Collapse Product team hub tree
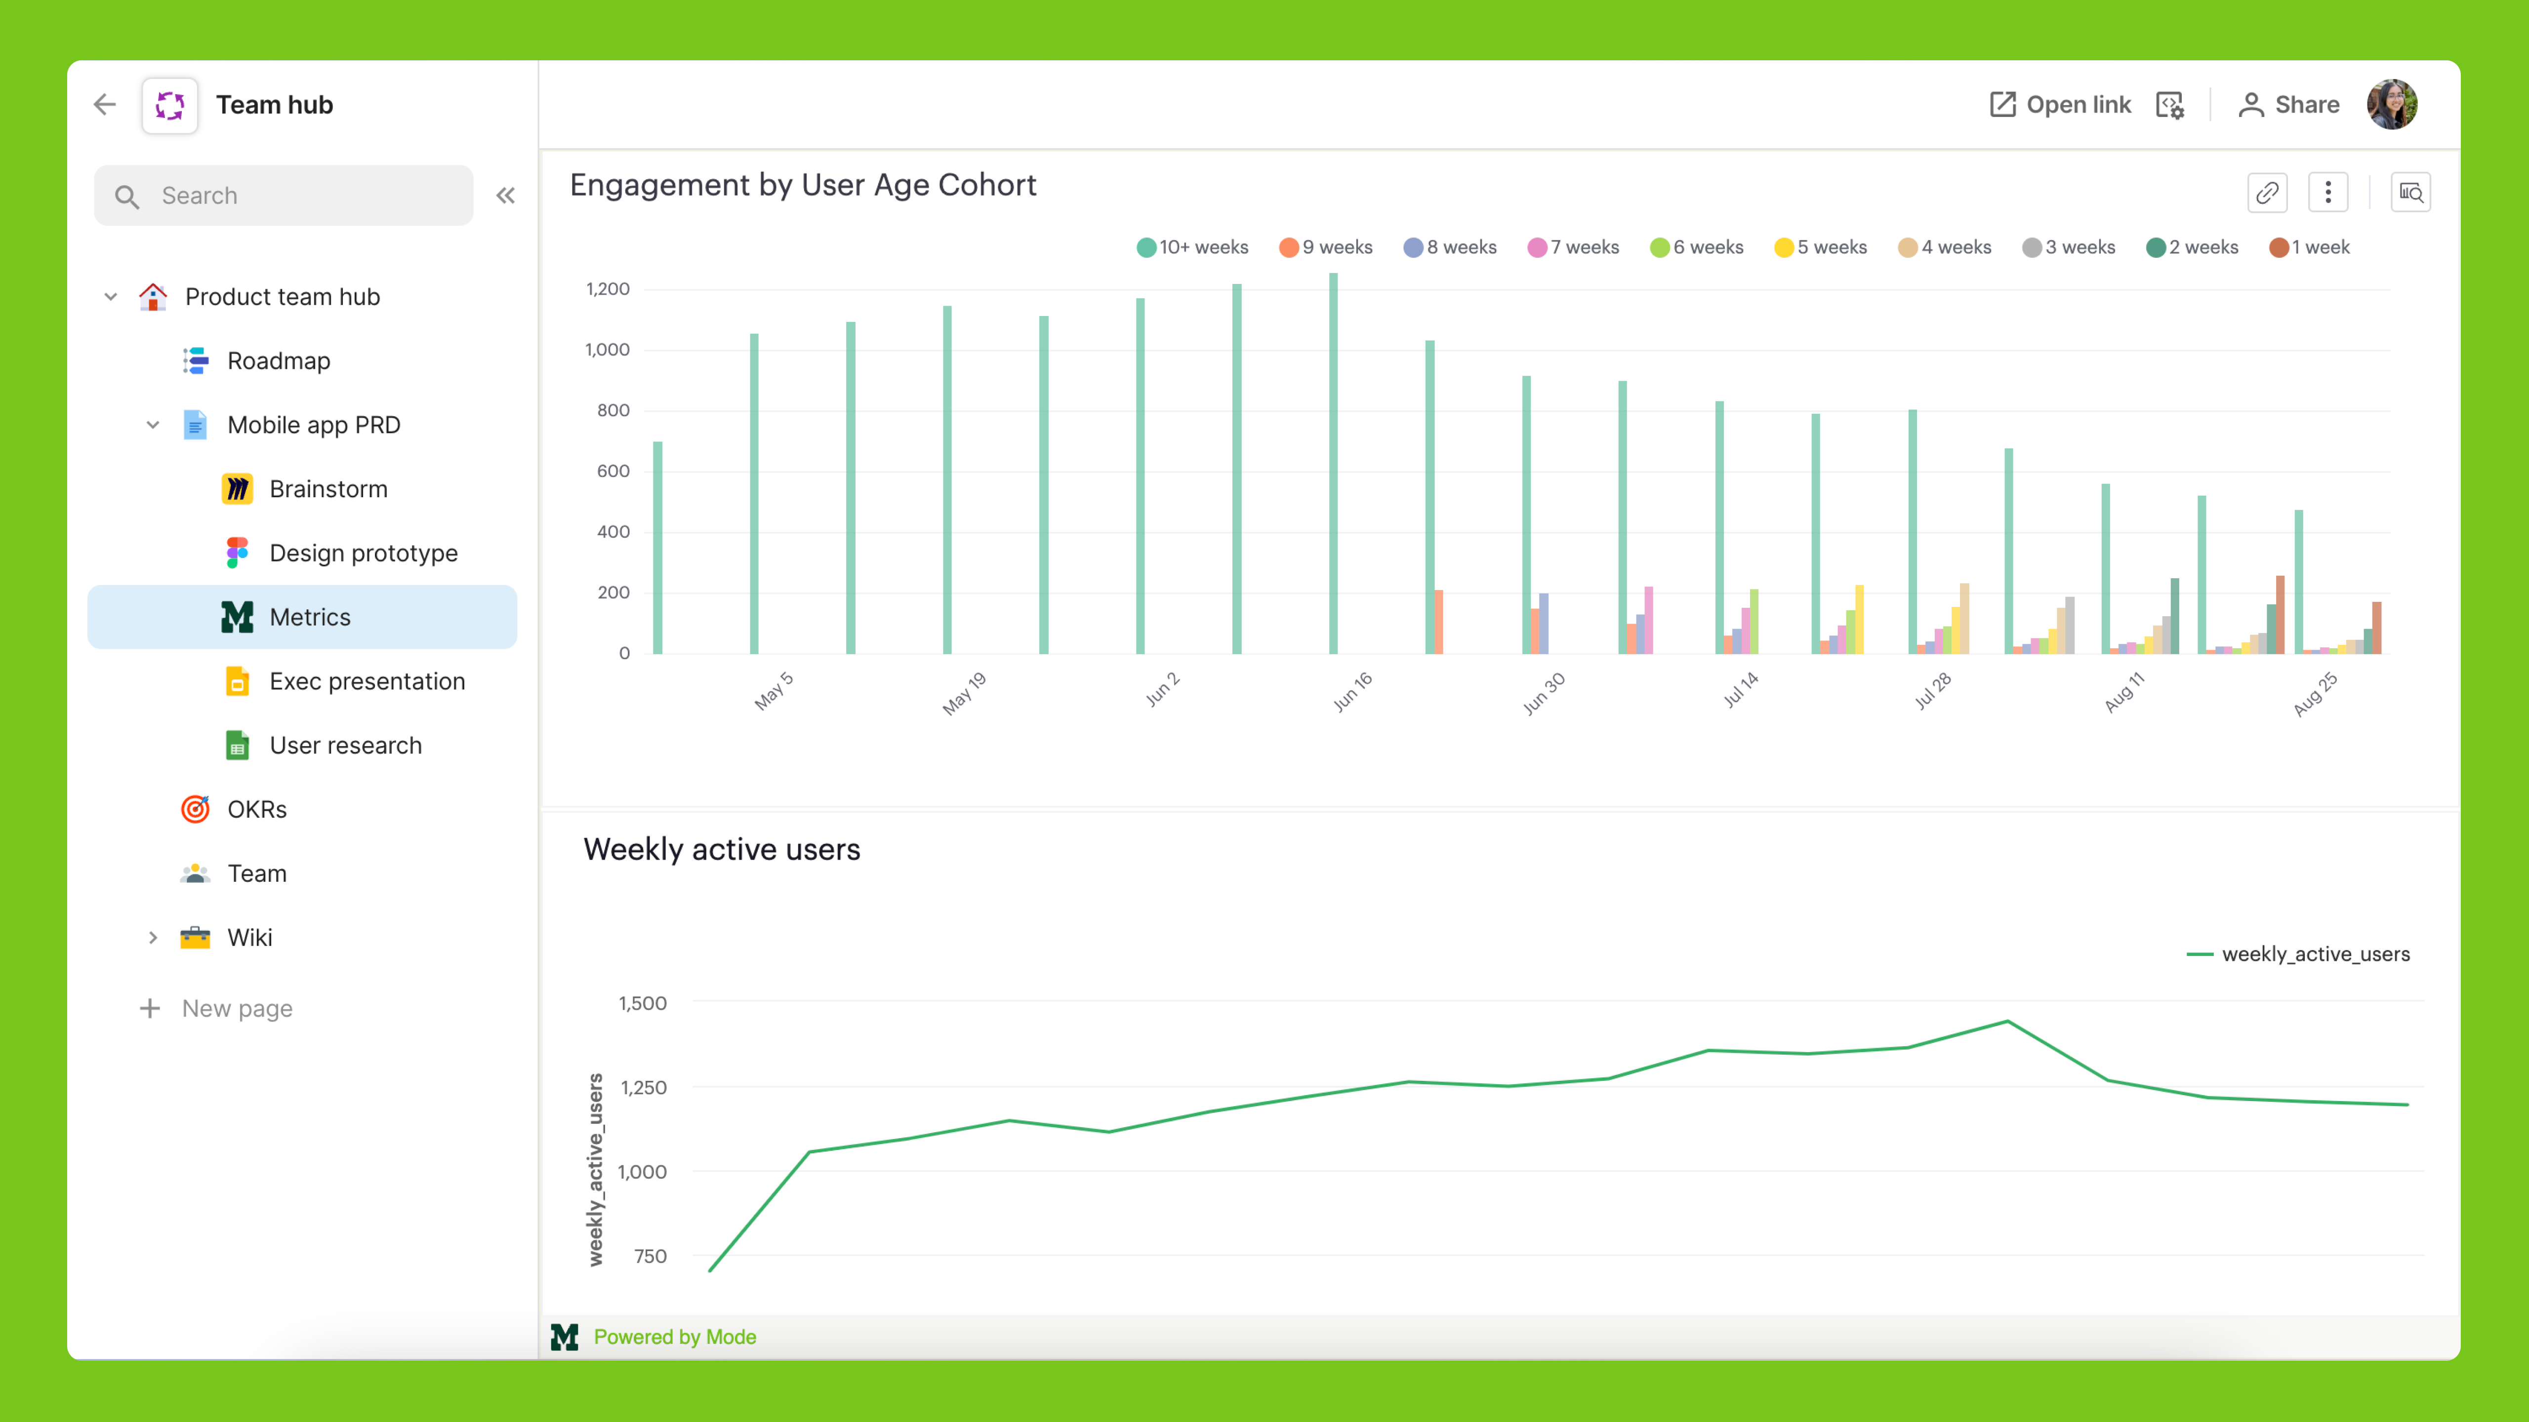2529x1422 pixels. [111, 296]
